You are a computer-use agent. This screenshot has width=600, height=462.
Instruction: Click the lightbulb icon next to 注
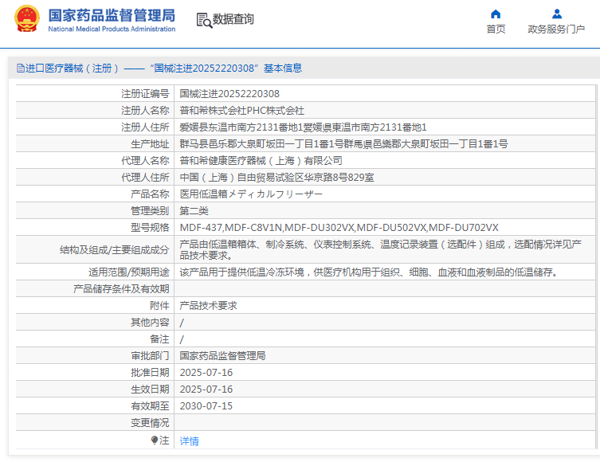pos(155,440)
